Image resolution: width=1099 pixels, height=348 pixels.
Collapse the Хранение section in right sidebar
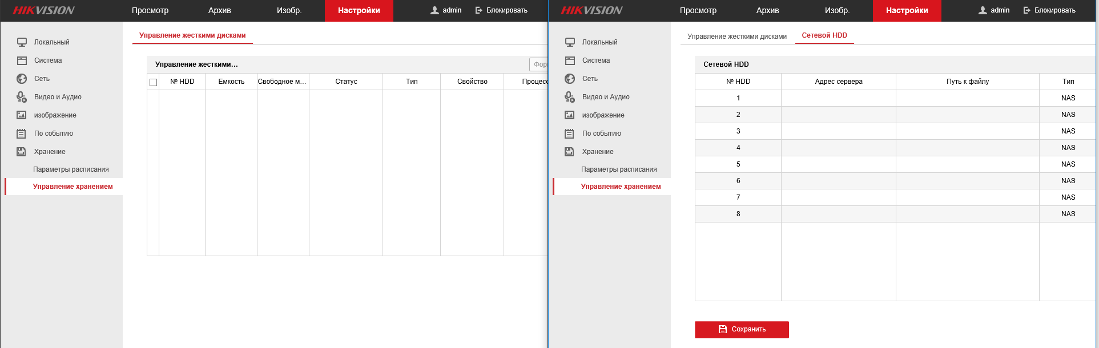[x=598, y=152]
